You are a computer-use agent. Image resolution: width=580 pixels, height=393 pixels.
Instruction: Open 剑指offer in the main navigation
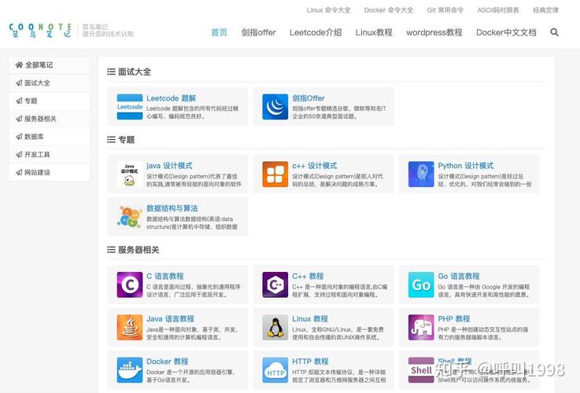259,32
